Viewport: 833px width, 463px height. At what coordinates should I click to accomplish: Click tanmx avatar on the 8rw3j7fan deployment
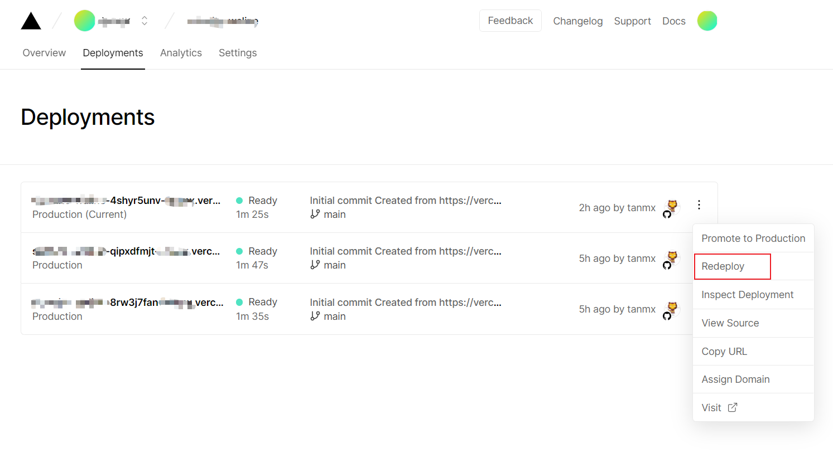pyautogui.click(x=672, y=309)
